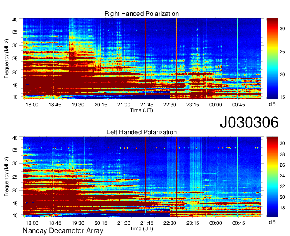290x236 pixels.
Task: Click 00:00 tick of left-handed plot
Action: [x=216, y=223]
